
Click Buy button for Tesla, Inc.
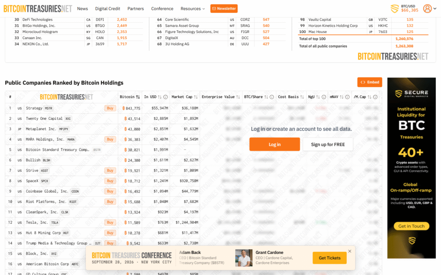tap(110, 223)
